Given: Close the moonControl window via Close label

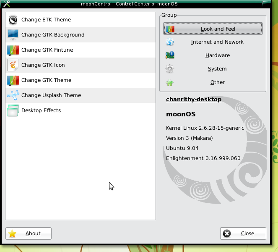Looking at the screenshot, I should pos(247,234).
